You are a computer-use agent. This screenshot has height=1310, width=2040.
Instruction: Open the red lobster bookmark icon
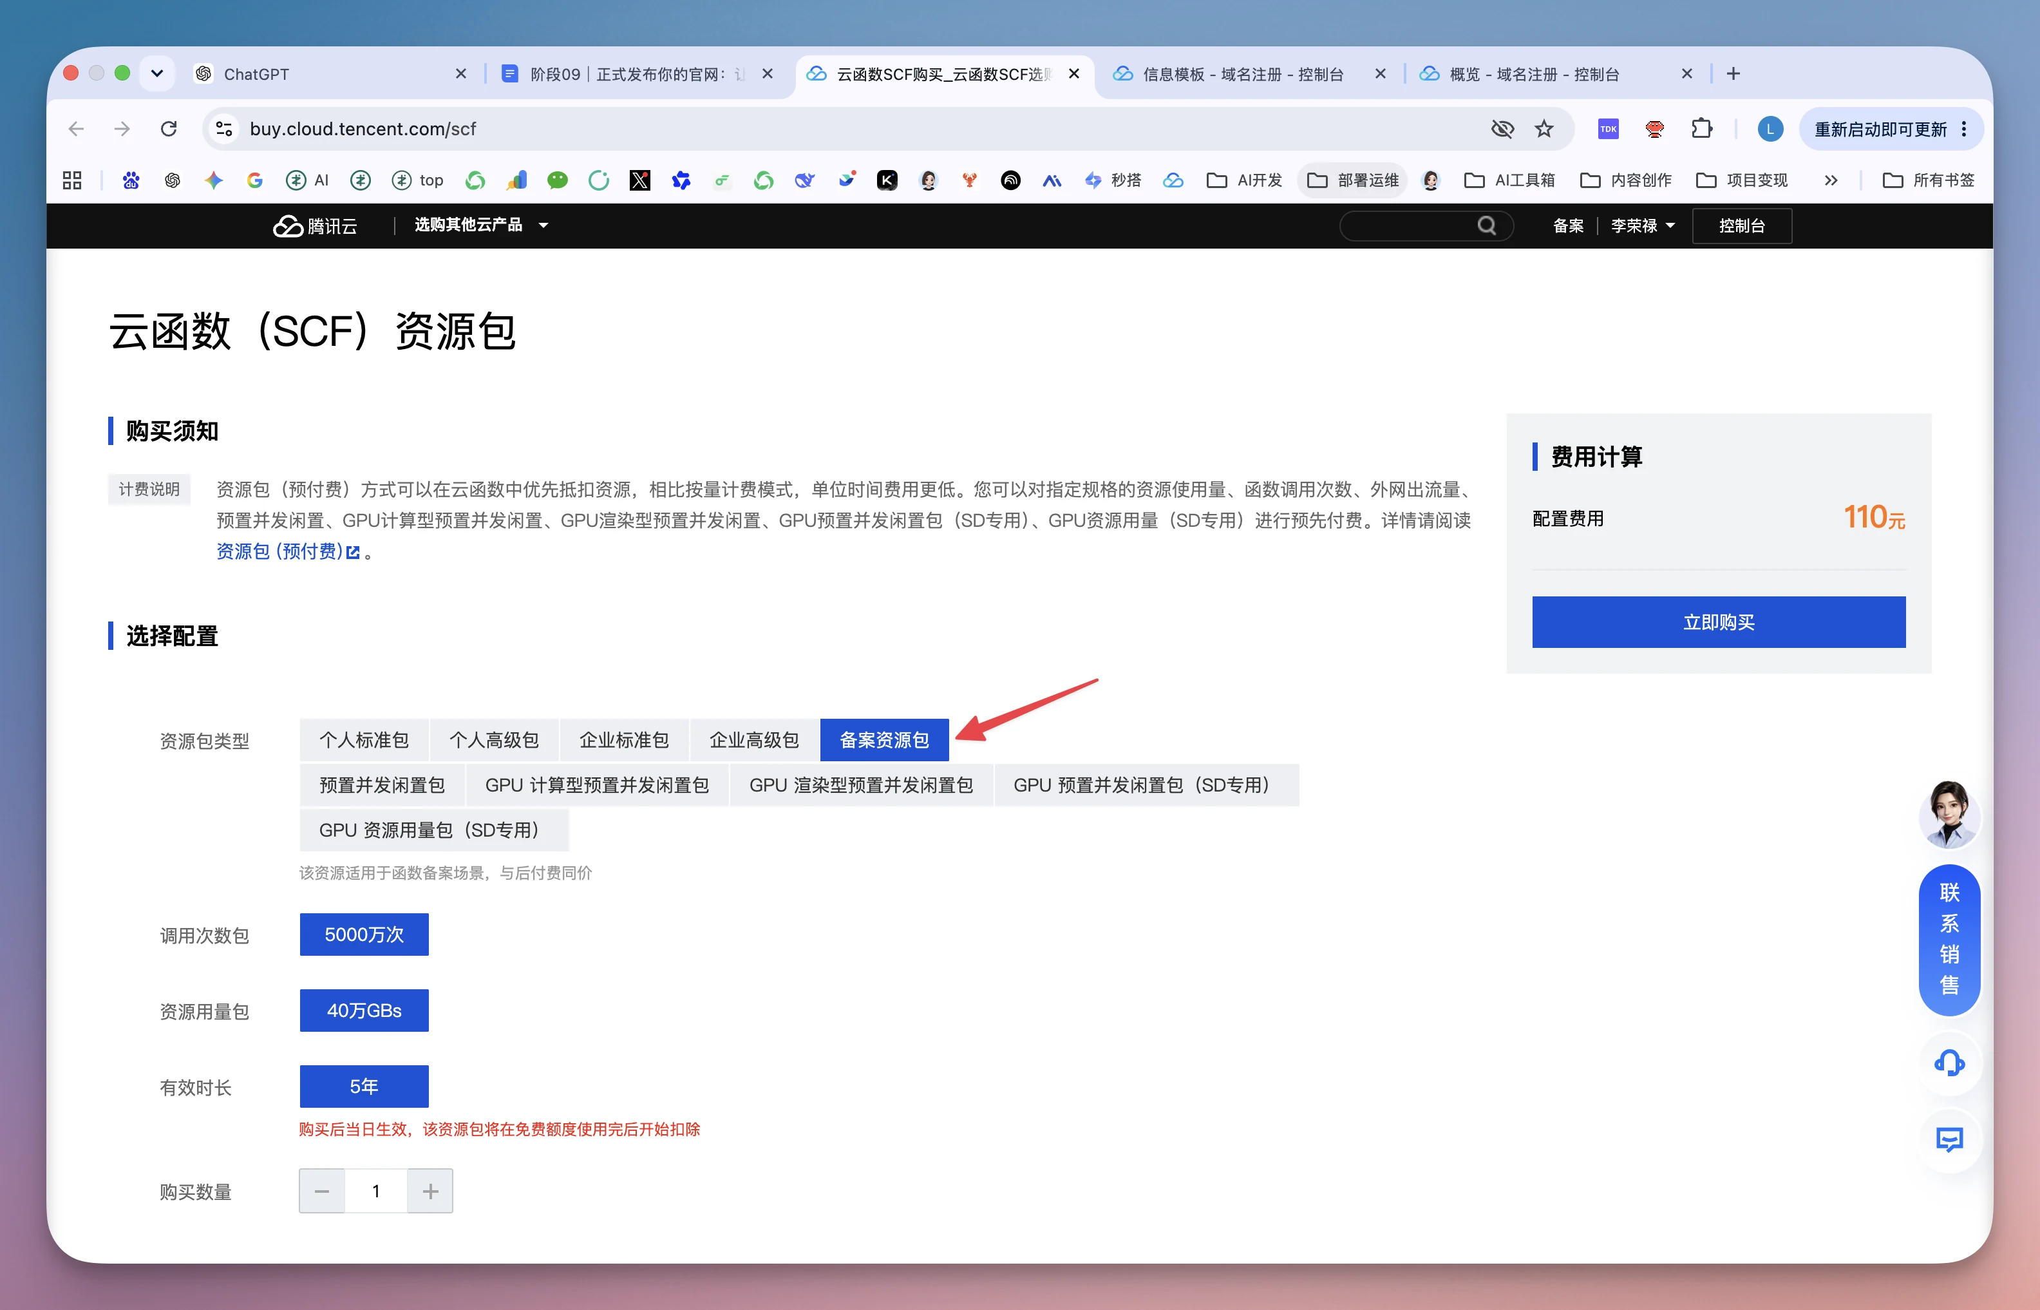(x=969, y=180)
